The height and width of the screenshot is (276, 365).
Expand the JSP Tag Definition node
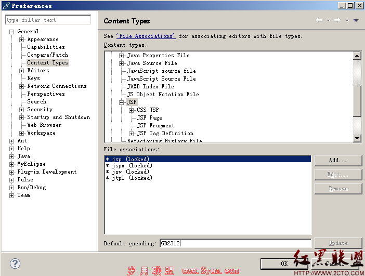132,134
